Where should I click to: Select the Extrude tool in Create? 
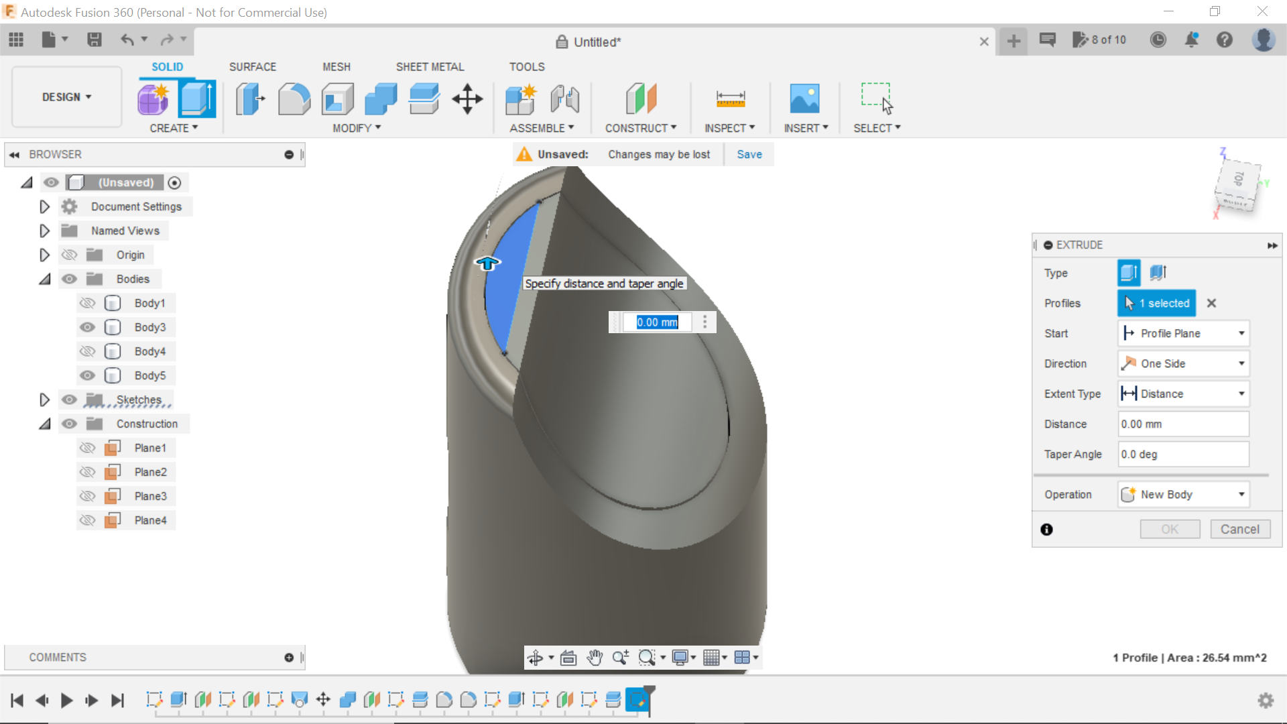(x=196, y=99)
